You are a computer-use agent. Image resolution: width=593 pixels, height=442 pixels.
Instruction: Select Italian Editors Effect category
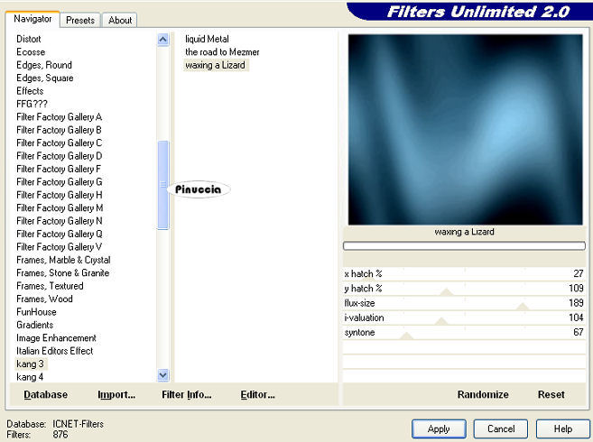55,351
